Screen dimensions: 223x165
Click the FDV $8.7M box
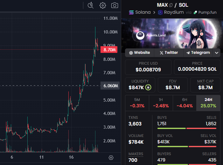click(173, 85)
